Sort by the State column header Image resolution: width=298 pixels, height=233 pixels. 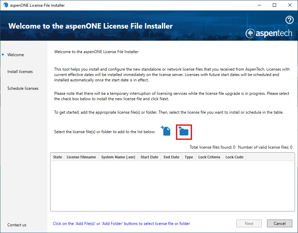point(58,157)
